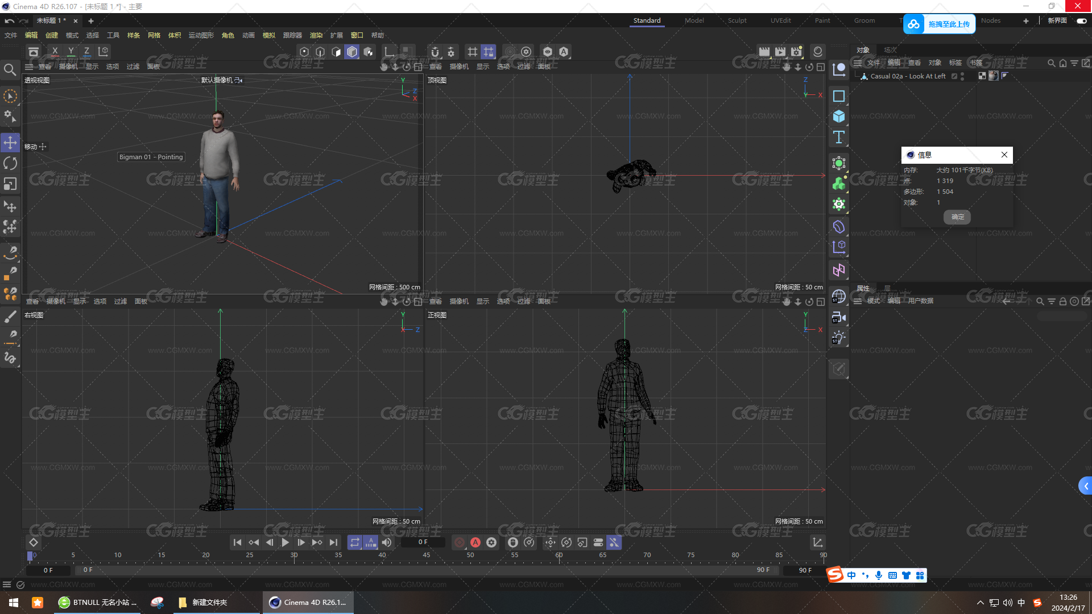Open the 模式 menu in Attribute Manager
The width and height of the screenshot is (1092, 614).
(x=874, y=301)
